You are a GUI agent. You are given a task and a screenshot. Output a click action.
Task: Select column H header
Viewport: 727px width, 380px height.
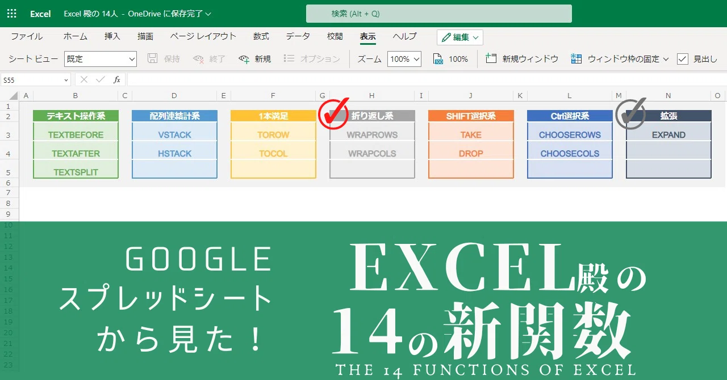(x=372, y=96)
